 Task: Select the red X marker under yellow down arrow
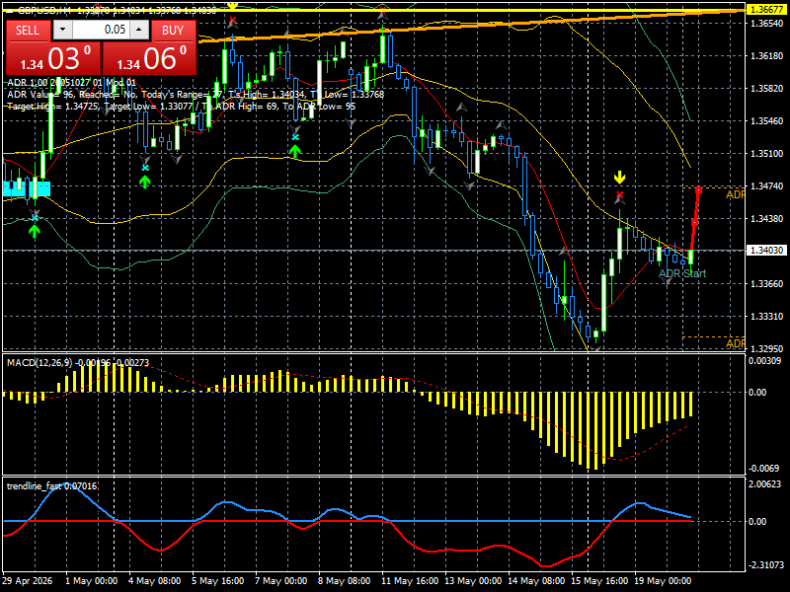pyautogui.click(x=619, y=194)
